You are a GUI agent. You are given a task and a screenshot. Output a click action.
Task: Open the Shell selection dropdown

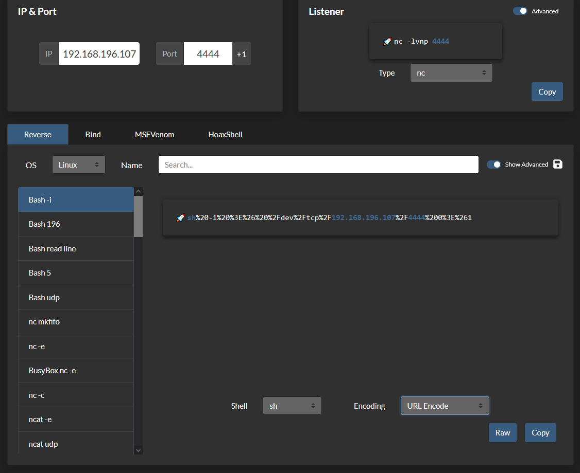[292, 406]
